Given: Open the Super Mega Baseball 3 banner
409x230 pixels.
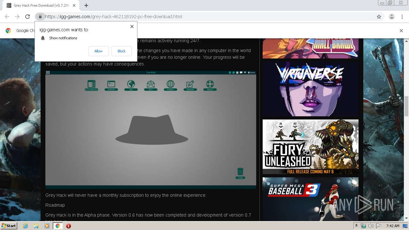Looking at the screenshot, I should coord(311,199).
